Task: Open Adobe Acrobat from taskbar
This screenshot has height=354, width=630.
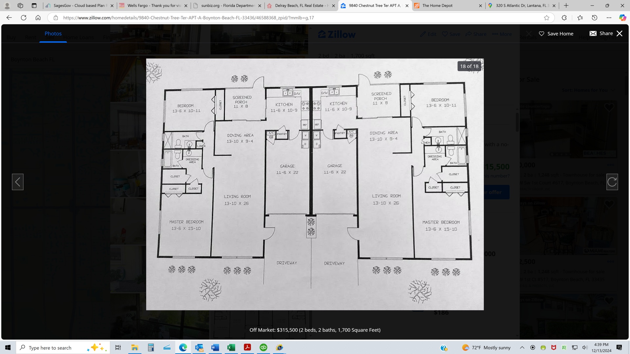Action: (x=247, y=347)
